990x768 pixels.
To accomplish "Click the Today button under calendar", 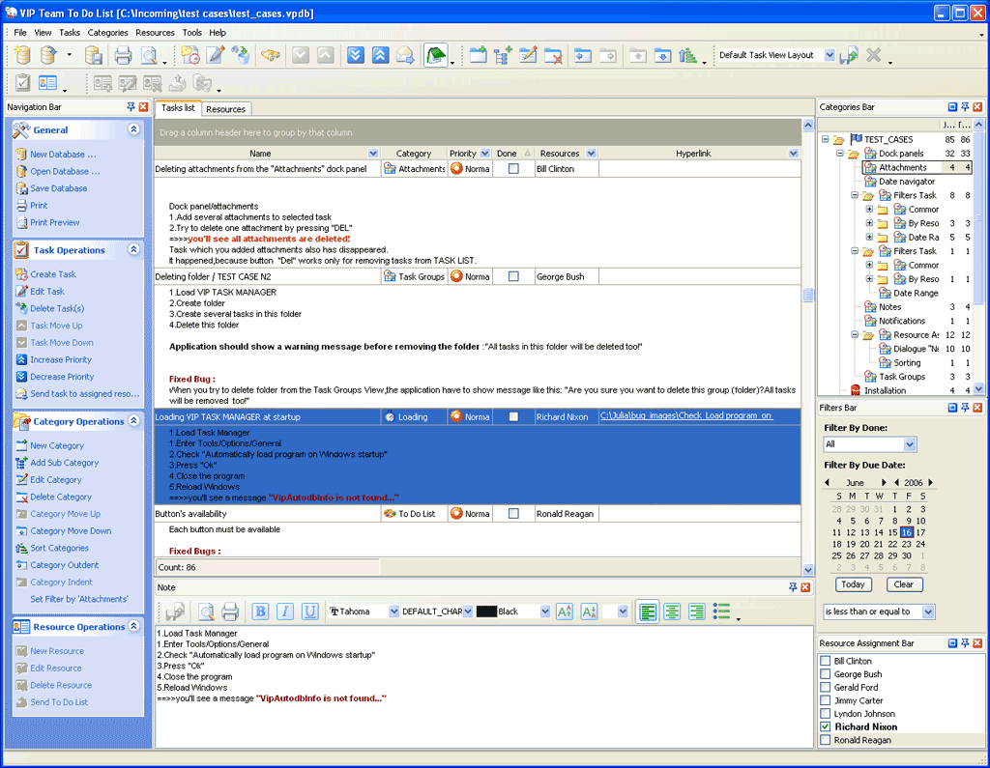I will tap(853, 584).
